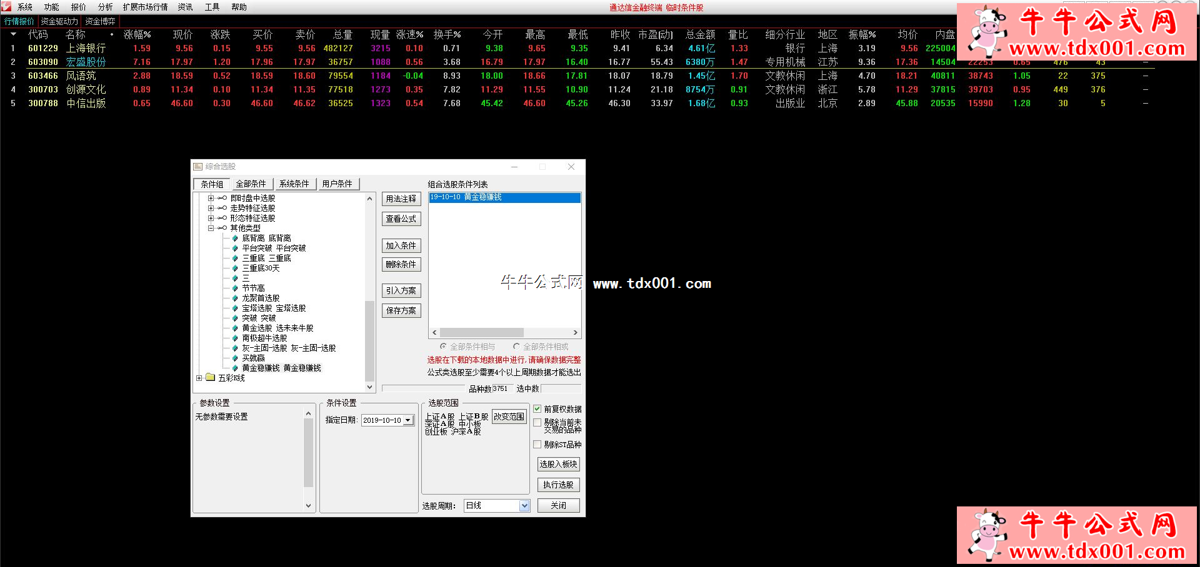Enable the 剔除ST品种 checkbox
The image size is (1200, 567).
[x=537, y=445]
